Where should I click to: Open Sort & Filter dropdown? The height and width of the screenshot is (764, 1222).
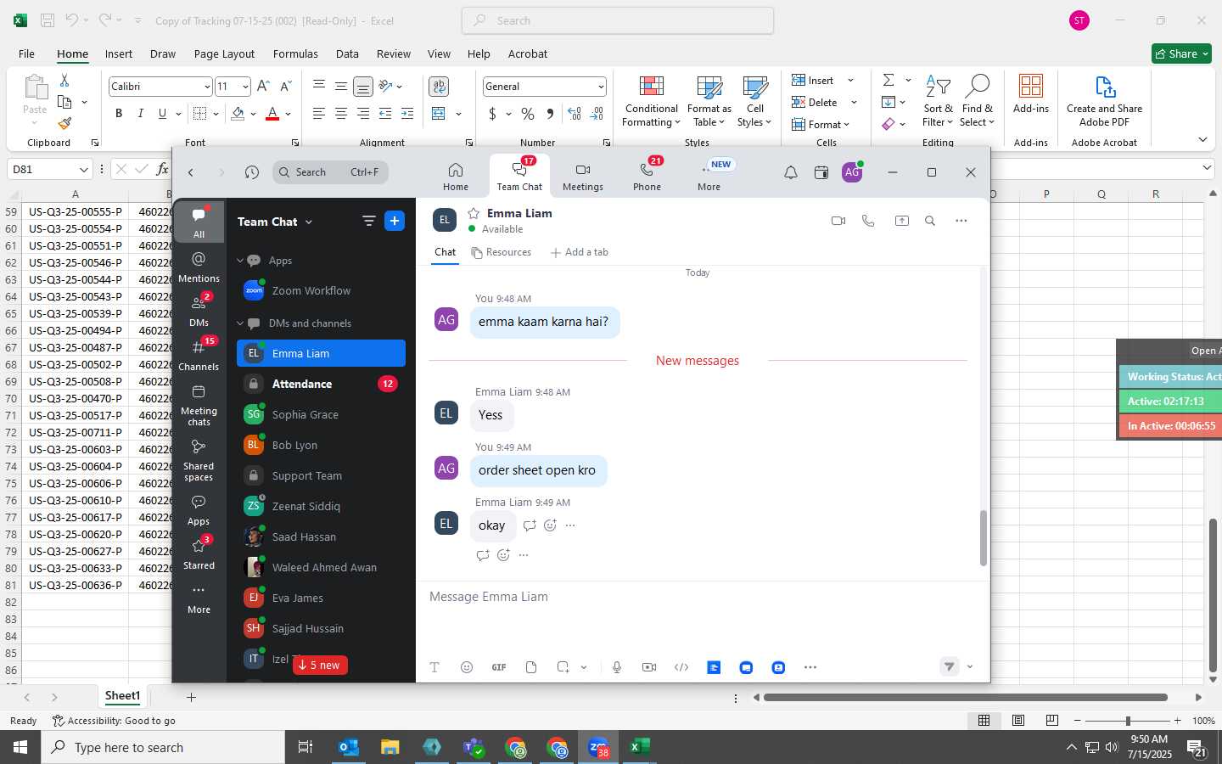click(x=938, y=102)
